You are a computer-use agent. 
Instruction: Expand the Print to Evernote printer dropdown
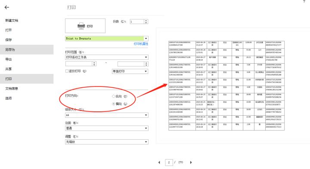pos(146,39)
